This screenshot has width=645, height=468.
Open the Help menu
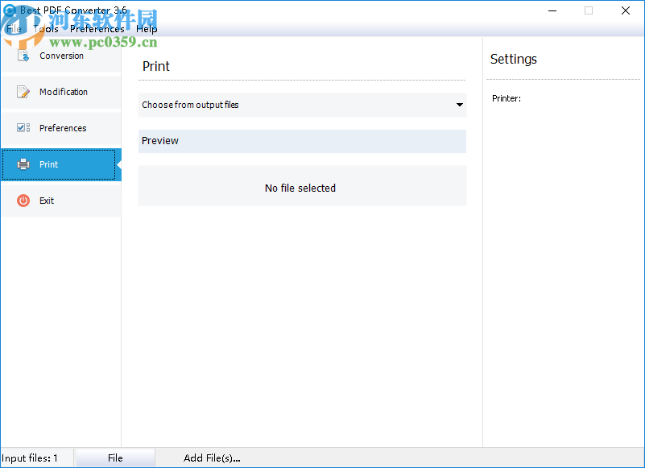[x=146, y=28]
